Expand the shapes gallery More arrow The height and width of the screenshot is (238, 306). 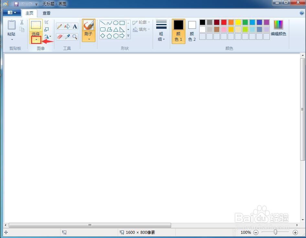coord(128,36)
